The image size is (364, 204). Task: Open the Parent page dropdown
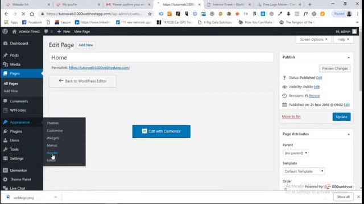296,153
